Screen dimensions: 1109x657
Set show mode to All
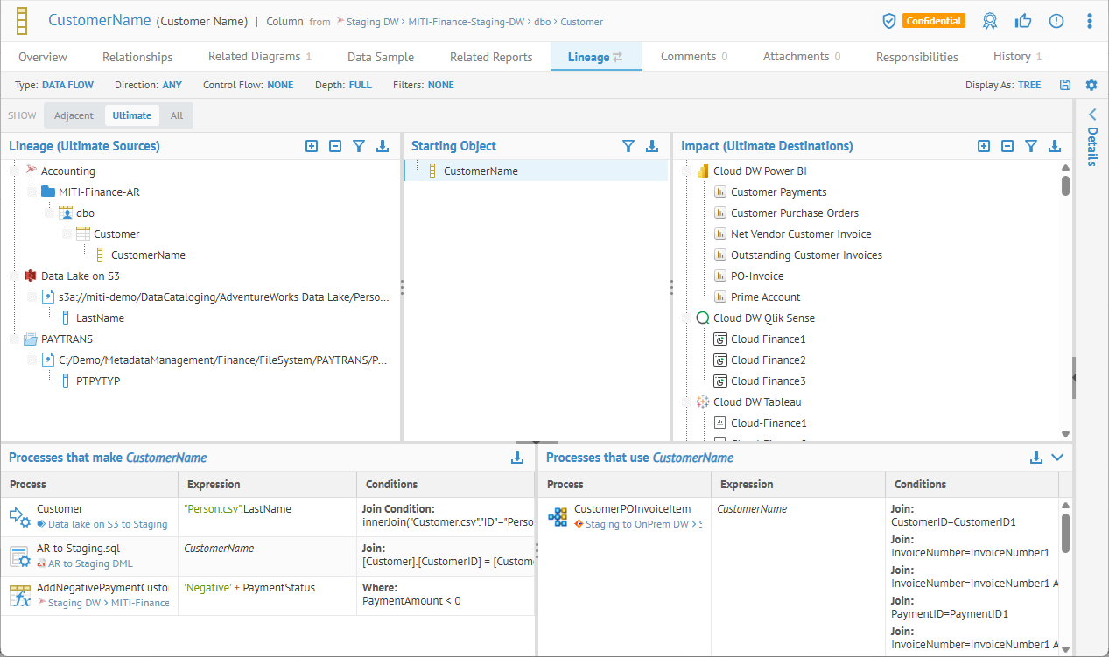(177, 115)
